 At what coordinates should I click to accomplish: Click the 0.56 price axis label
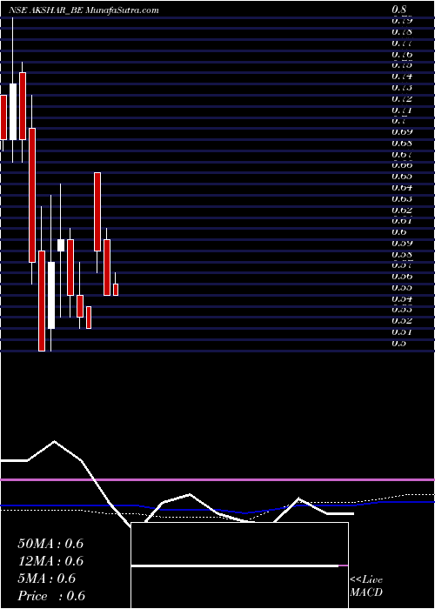point(402,277)
